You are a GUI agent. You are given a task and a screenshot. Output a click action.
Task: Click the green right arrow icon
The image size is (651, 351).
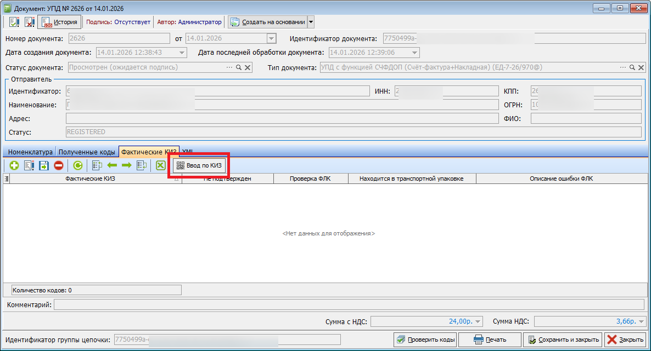click(126, 165)
